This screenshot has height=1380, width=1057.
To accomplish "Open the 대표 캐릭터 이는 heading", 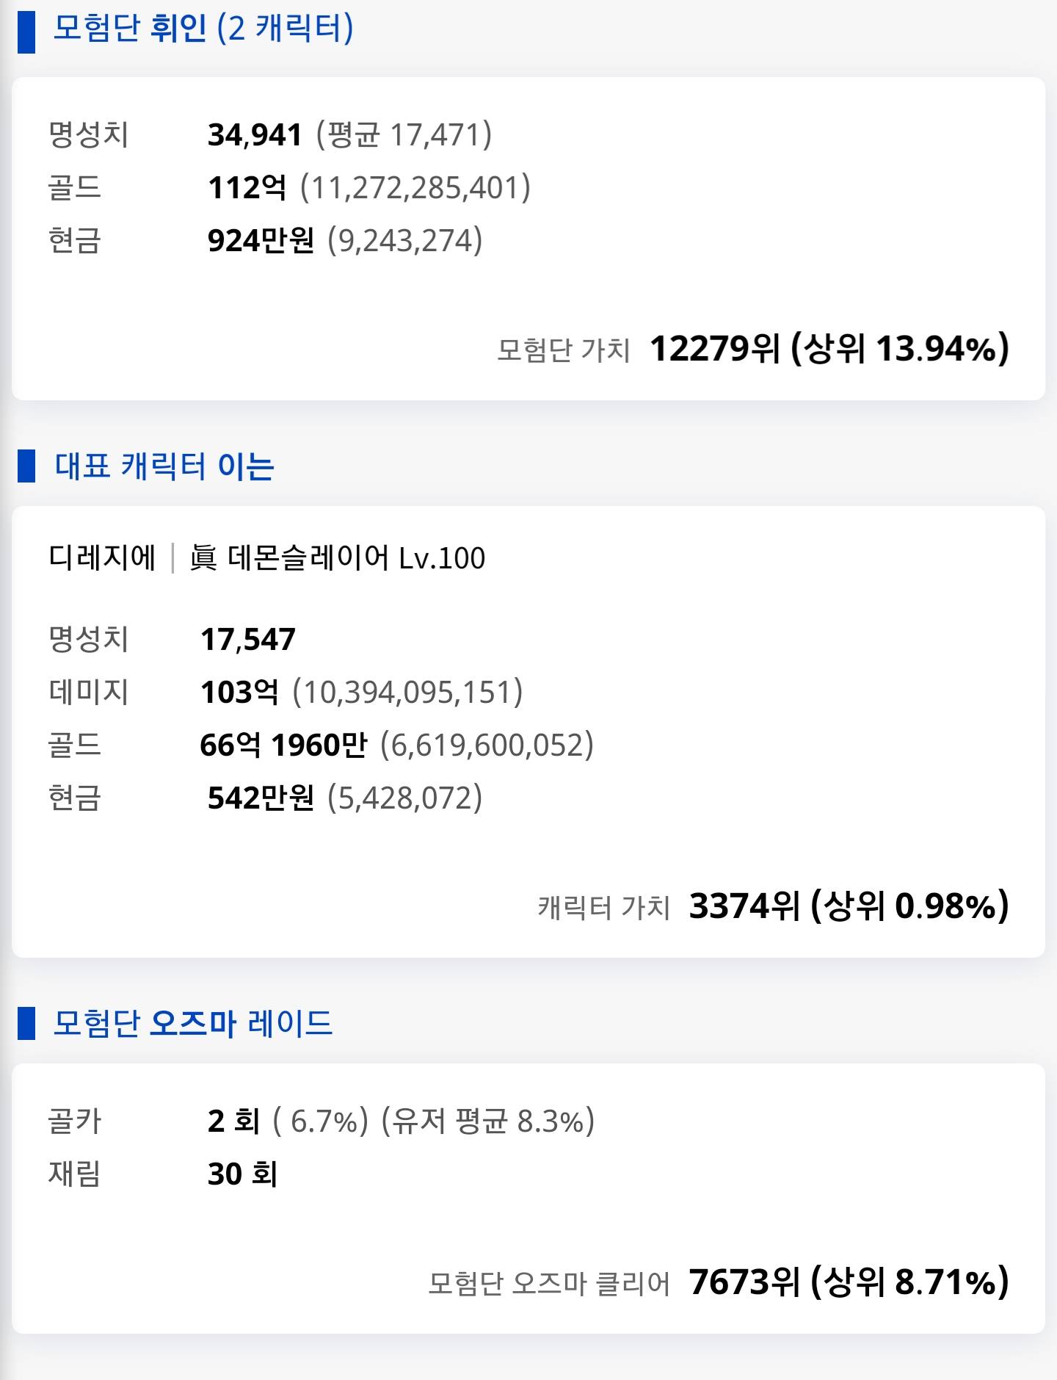I will (164, 466).
